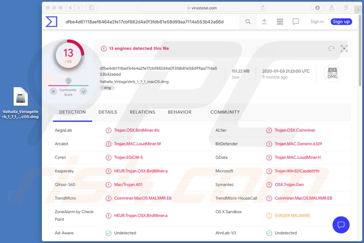Viewport: 364px width, 243px height.
Task: Click Ad-Aware undetected checkmark icon
Action: (108, 233)
